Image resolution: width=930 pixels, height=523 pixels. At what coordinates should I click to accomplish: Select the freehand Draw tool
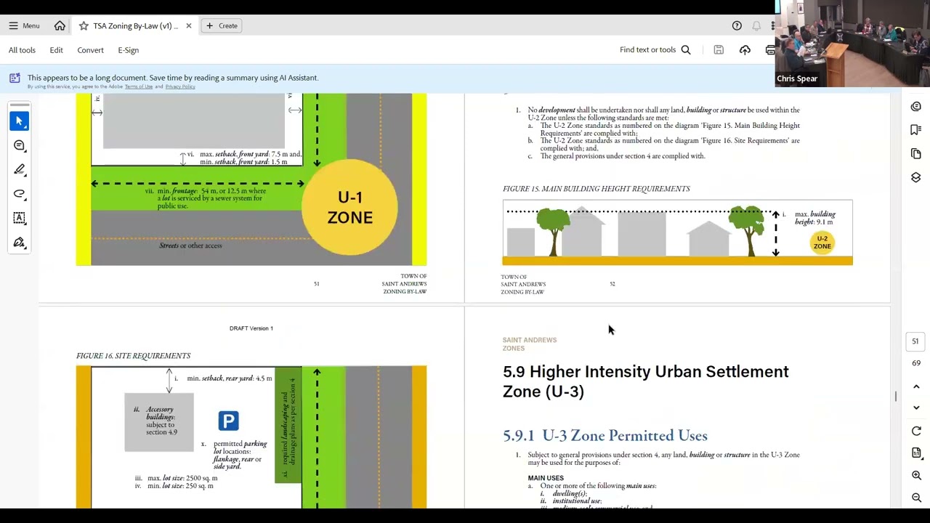[x=20, y=194]
